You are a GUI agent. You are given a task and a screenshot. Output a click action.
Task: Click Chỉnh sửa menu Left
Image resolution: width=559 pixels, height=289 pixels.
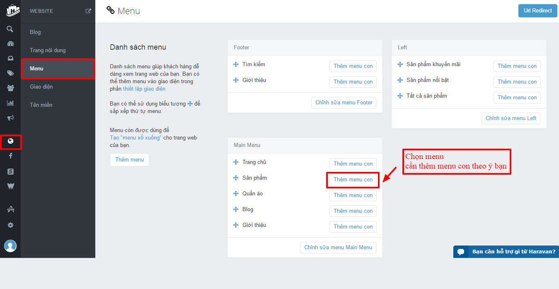[x=511, y=118]
